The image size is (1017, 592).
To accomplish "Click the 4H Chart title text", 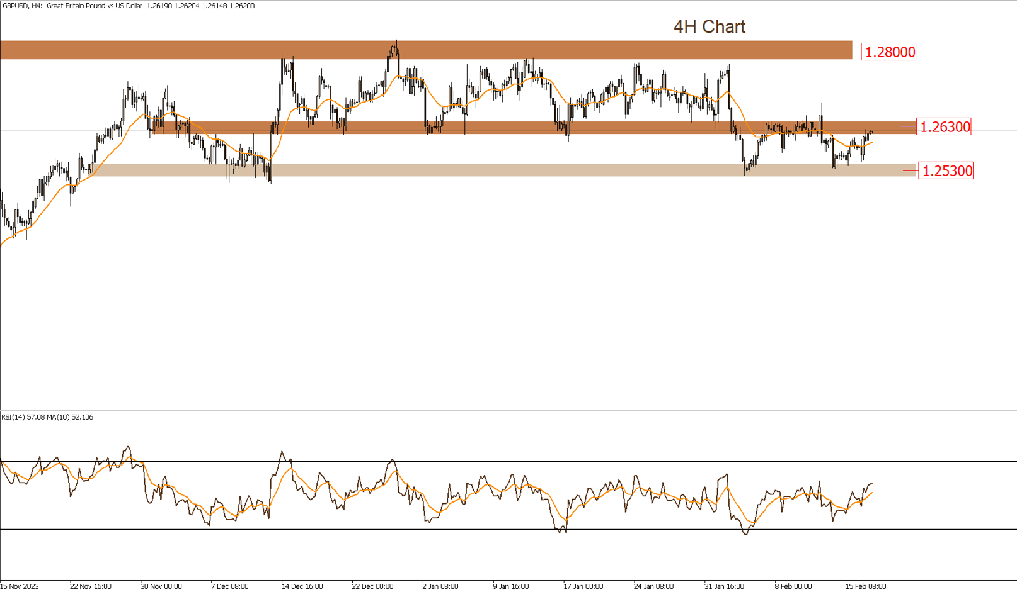I will click(710, 26).
